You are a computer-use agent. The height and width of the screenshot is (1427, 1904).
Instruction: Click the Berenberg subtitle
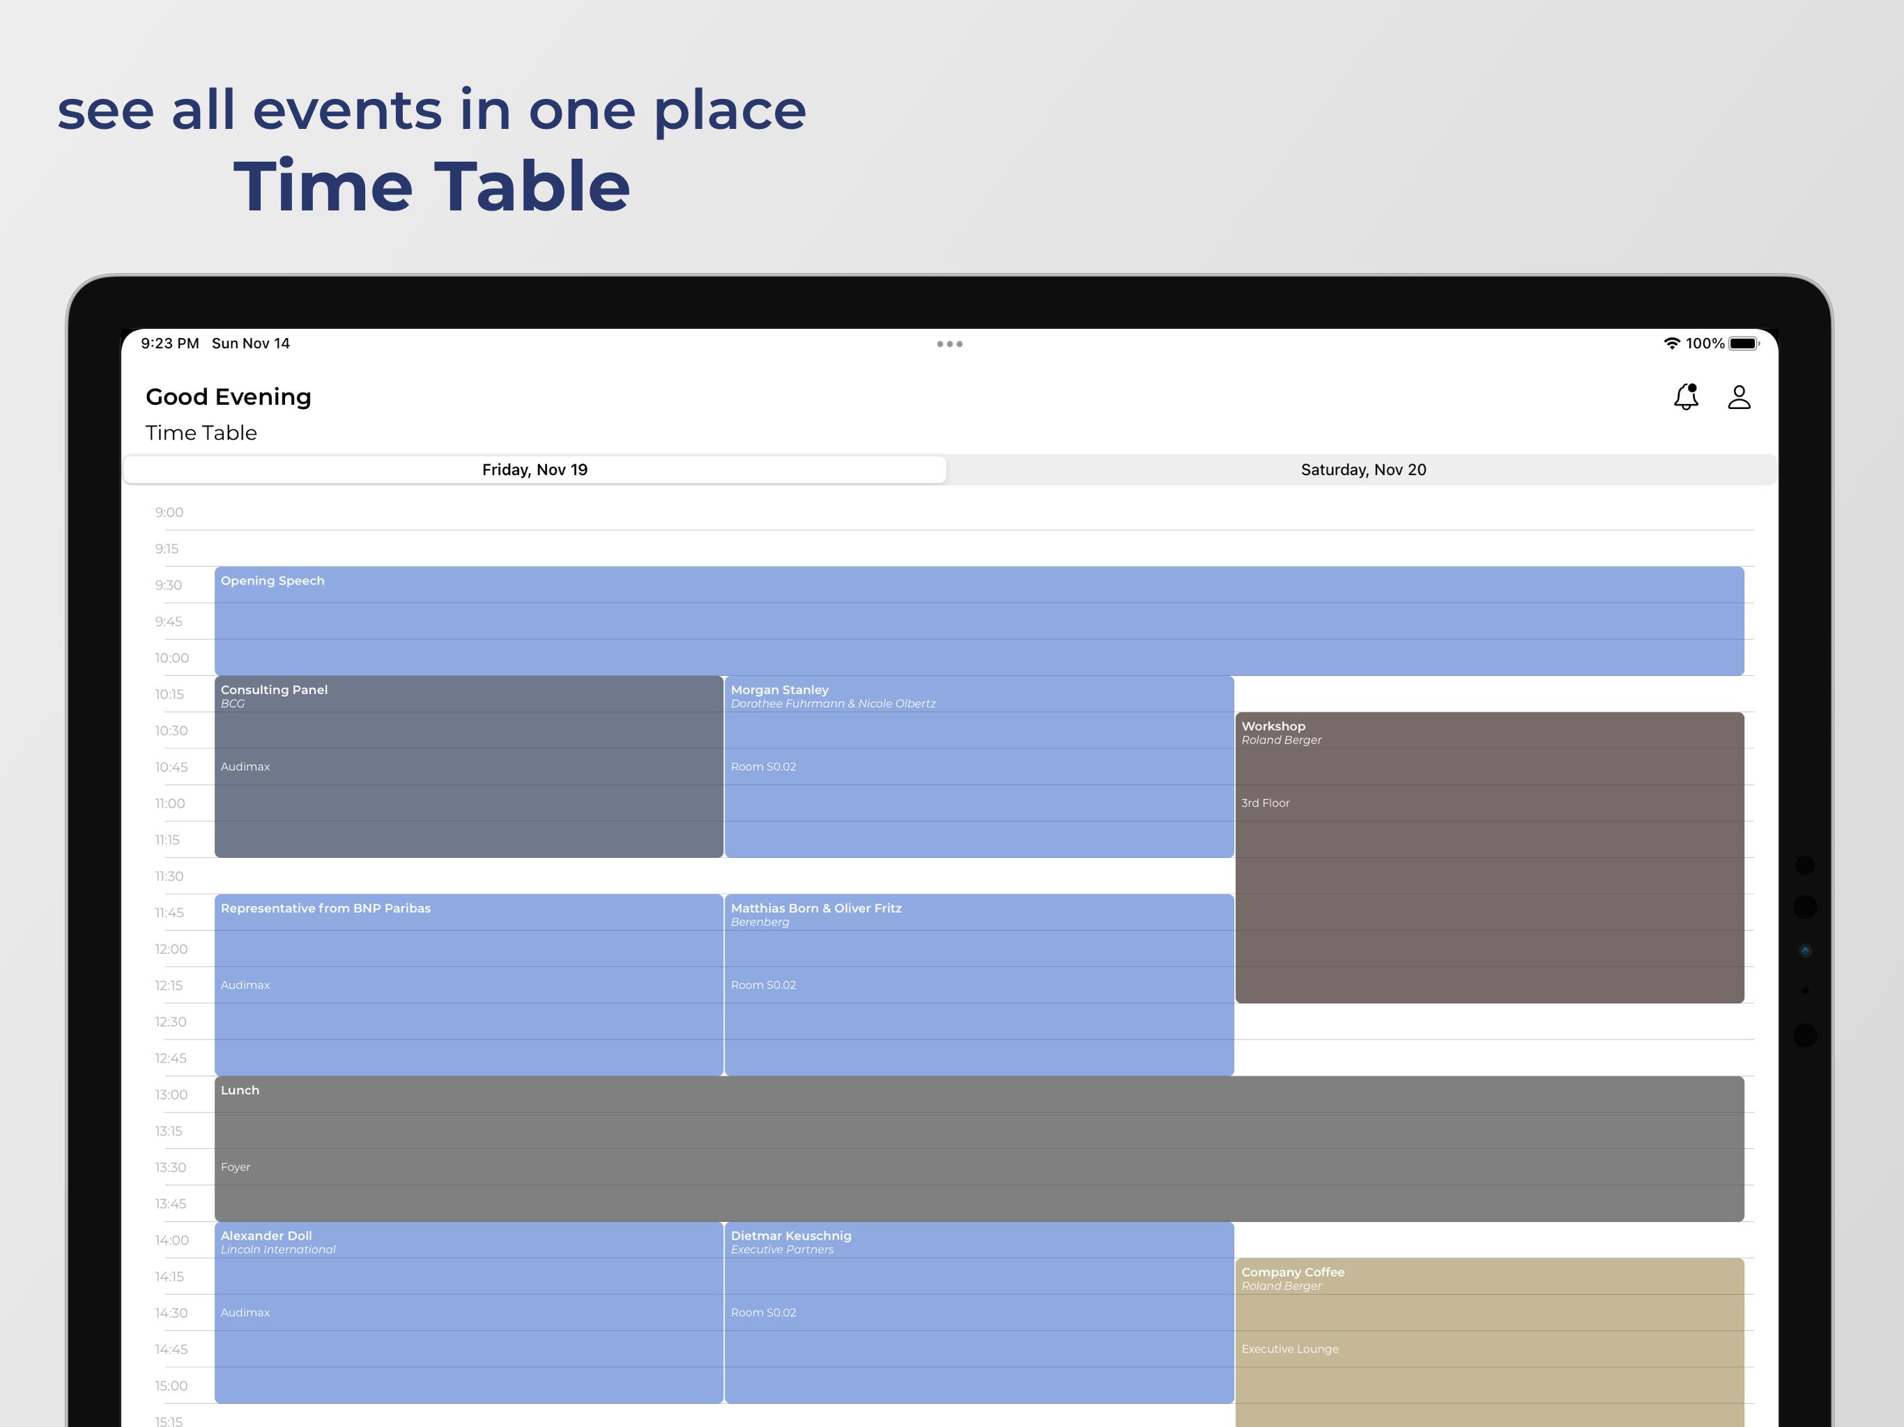point(759,922)
